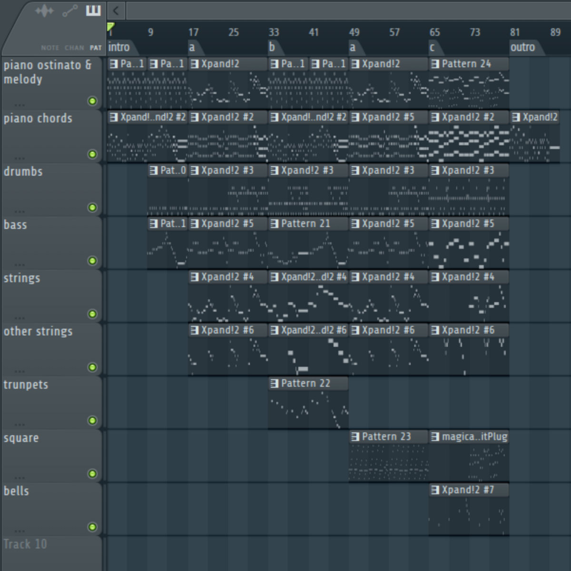Click the back arrow button at top
The width and height of the screenshot is (571, 571).
pyautogui.click(x=116, y=10)
